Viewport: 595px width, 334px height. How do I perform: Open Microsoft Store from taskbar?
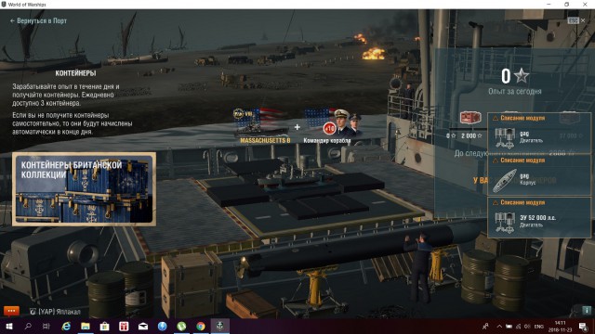pyautogui.click(x=104, y=326)
